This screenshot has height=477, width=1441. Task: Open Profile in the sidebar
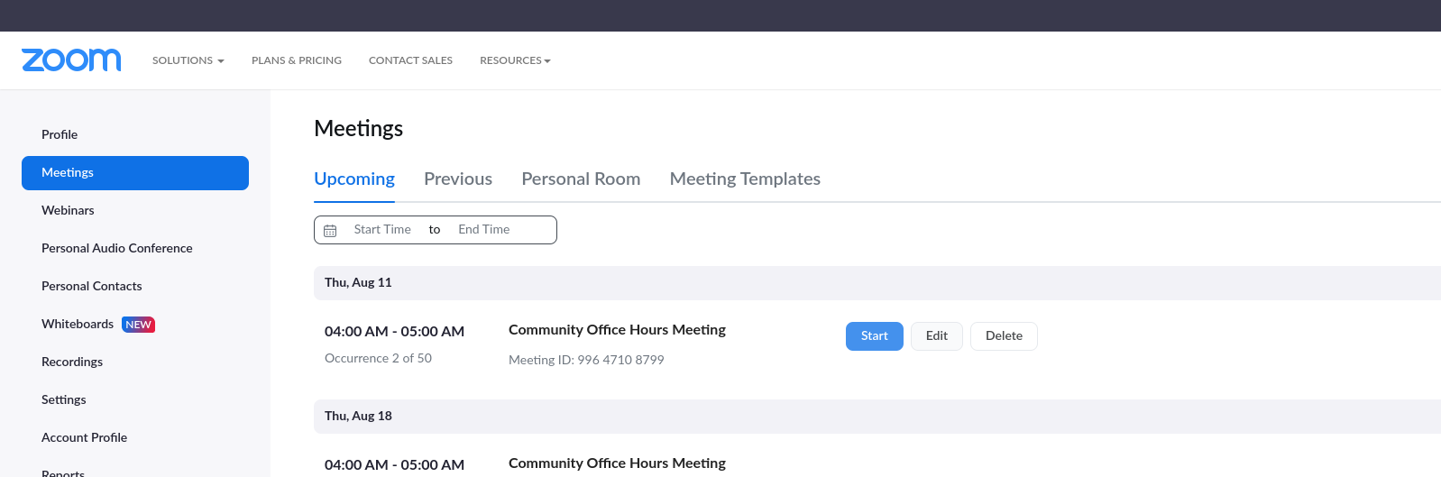(60, 134)
